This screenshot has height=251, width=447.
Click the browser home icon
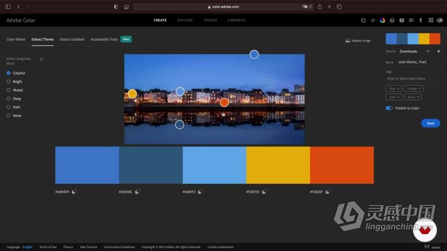click(x=126, y=7)
